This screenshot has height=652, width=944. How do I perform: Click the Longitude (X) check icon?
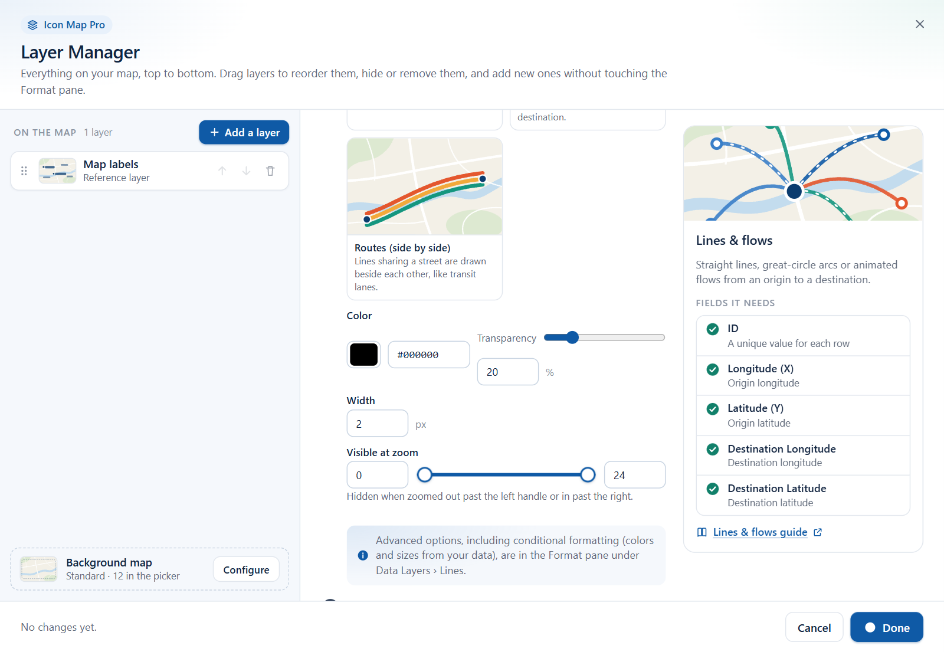[x=713, y=369]
